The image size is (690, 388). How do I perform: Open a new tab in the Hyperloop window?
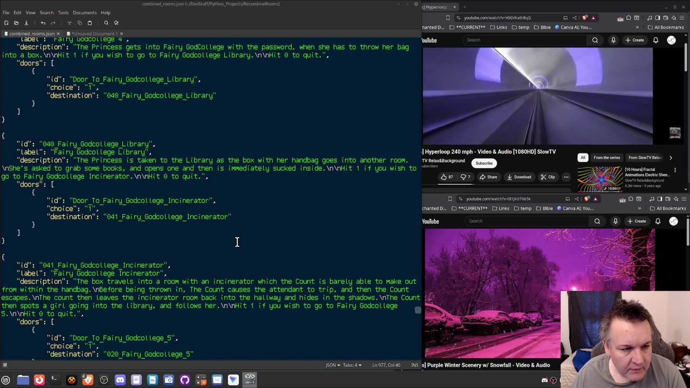[464, 7]
